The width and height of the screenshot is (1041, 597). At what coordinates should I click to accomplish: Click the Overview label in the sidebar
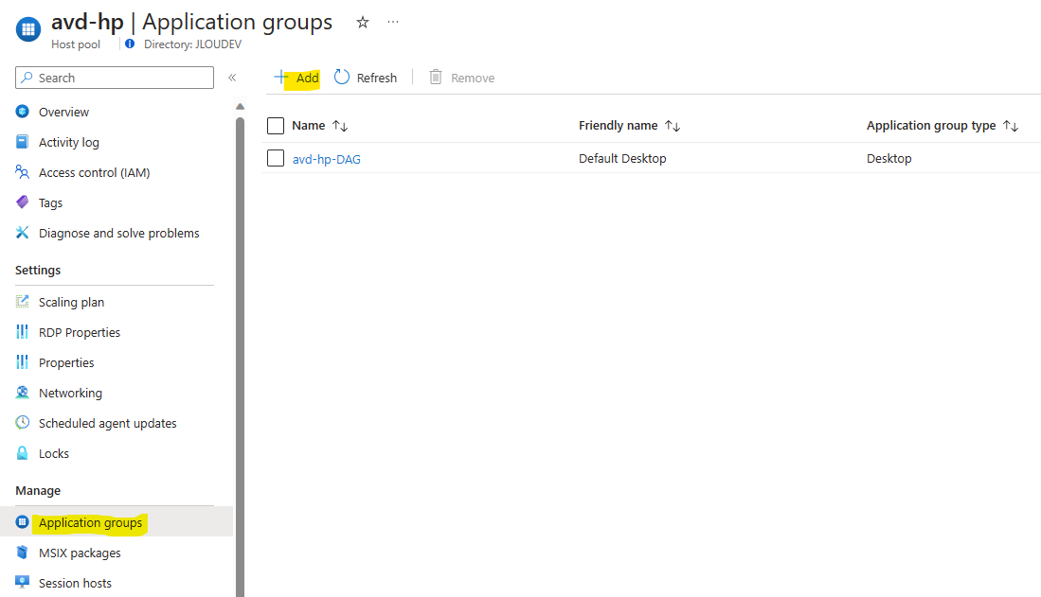point(63,112)
